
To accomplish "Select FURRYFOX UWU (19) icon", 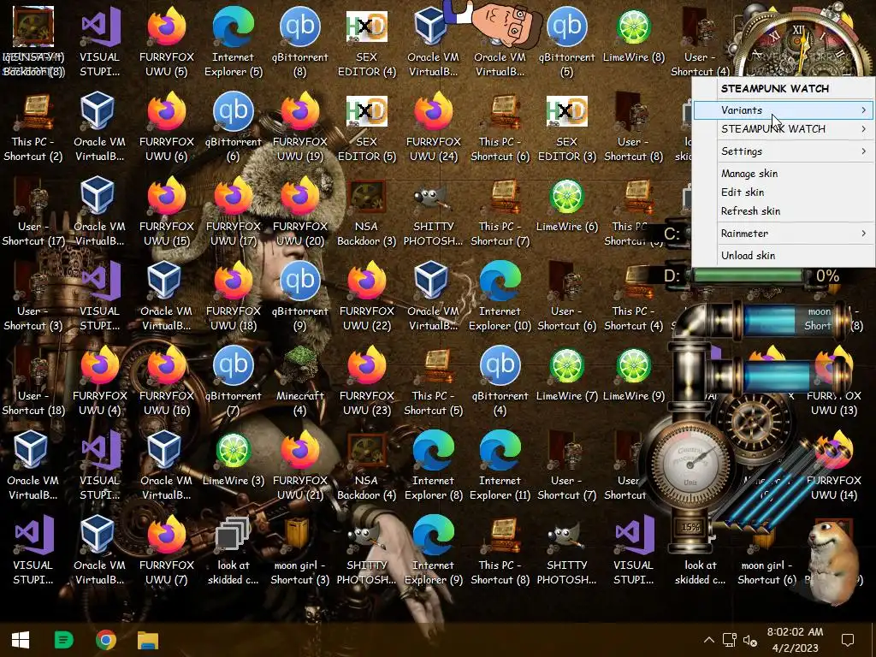I will pos(300,127).
